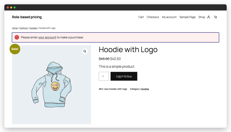
Task: Click the Role-based pricing site title
Action: [27, 17]
